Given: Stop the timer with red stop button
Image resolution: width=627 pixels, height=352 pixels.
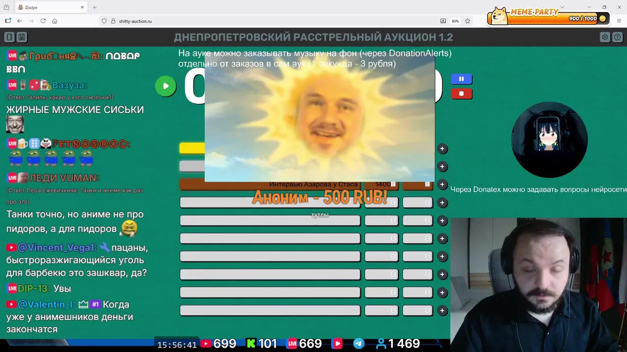Looking at the screenshot, I should click(461, 93).
